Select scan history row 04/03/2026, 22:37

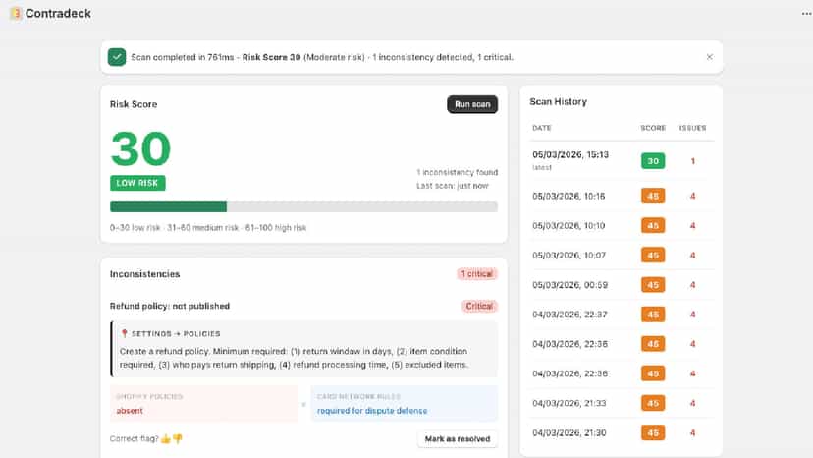[x=622, y=315]
